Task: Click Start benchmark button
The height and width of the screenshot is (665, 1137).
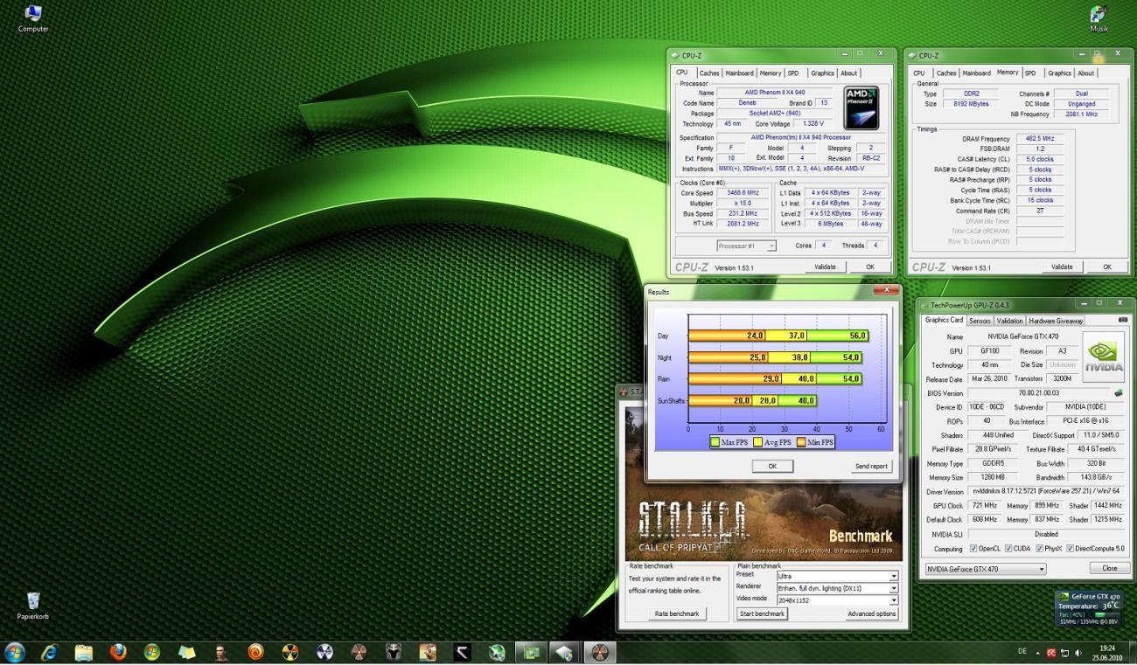Action: coord(762,613)
